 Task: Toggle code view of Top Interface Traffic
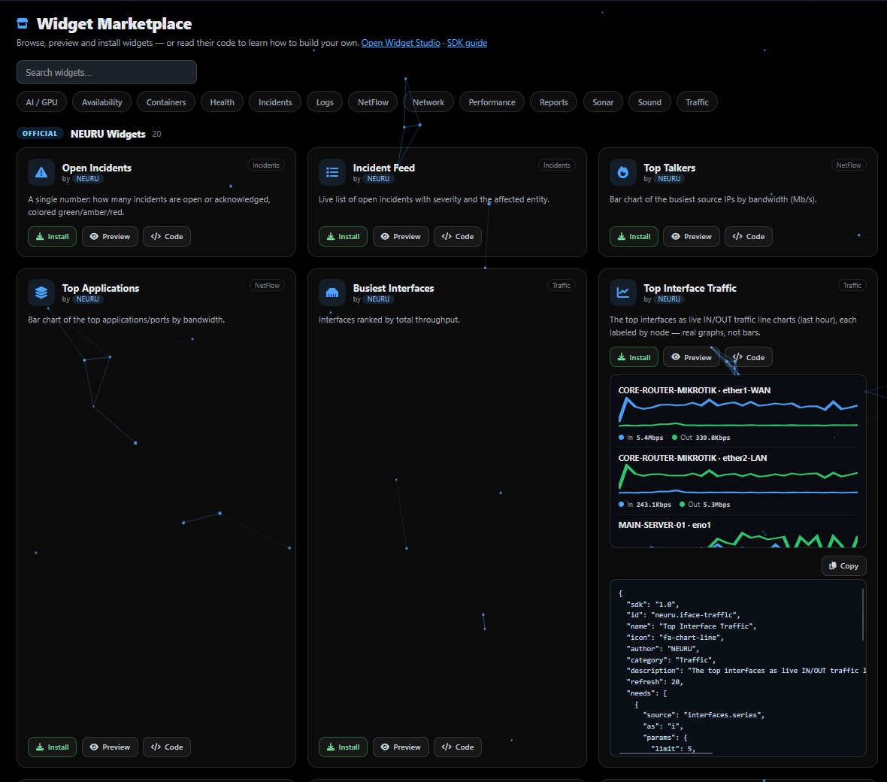749,357
